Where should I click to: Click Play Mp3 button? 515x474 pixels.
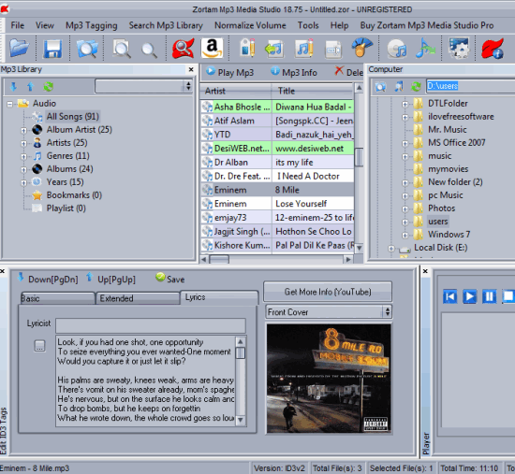230,72
